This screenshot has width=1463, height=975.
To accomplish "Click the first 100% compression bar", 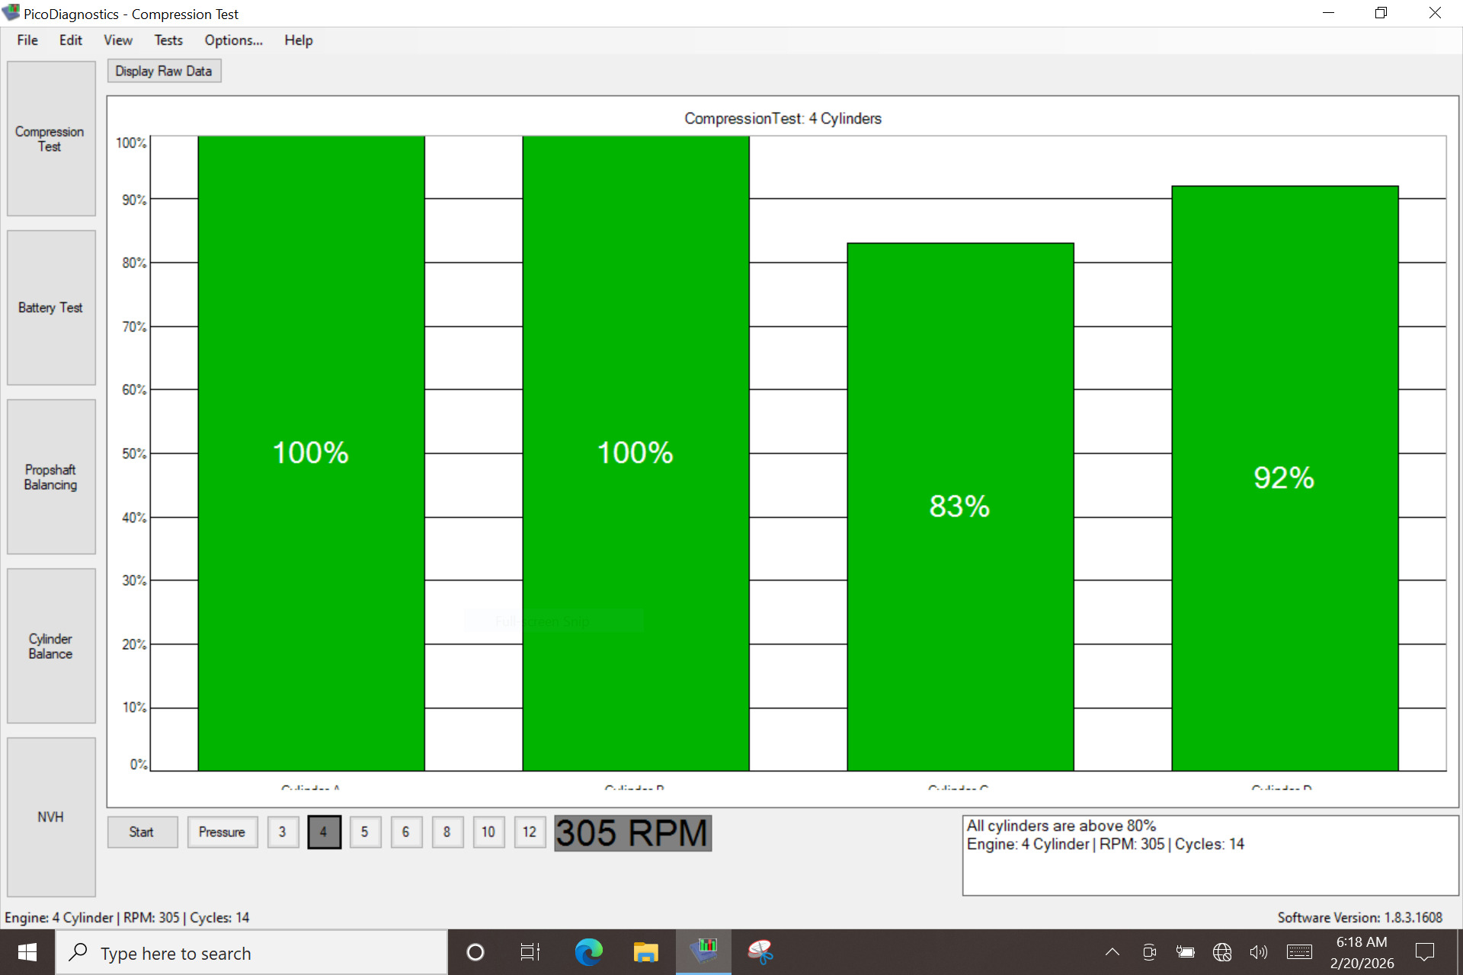I will click(311, 453).
